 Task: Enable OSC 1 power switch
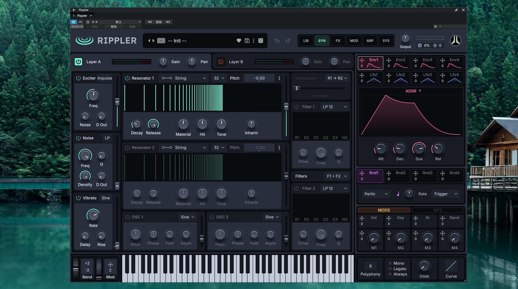127,217
